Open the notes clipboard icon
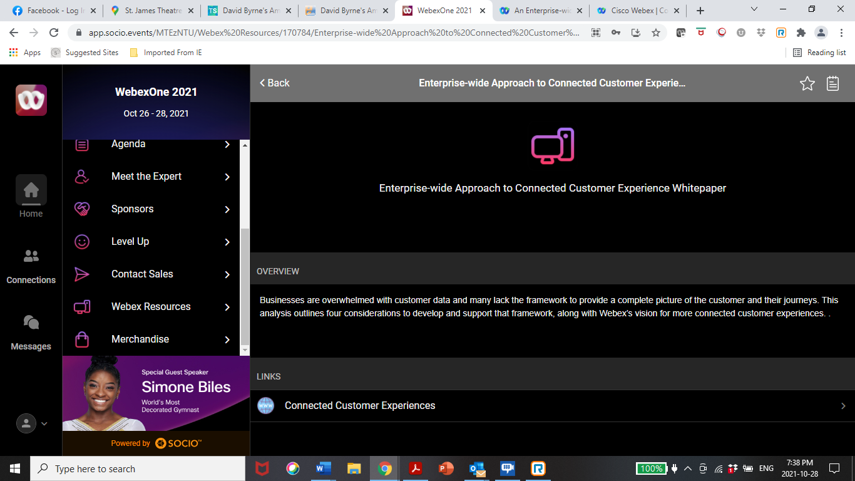The width and height of the screenshot is (855, 481). click(x=832, y=83)
